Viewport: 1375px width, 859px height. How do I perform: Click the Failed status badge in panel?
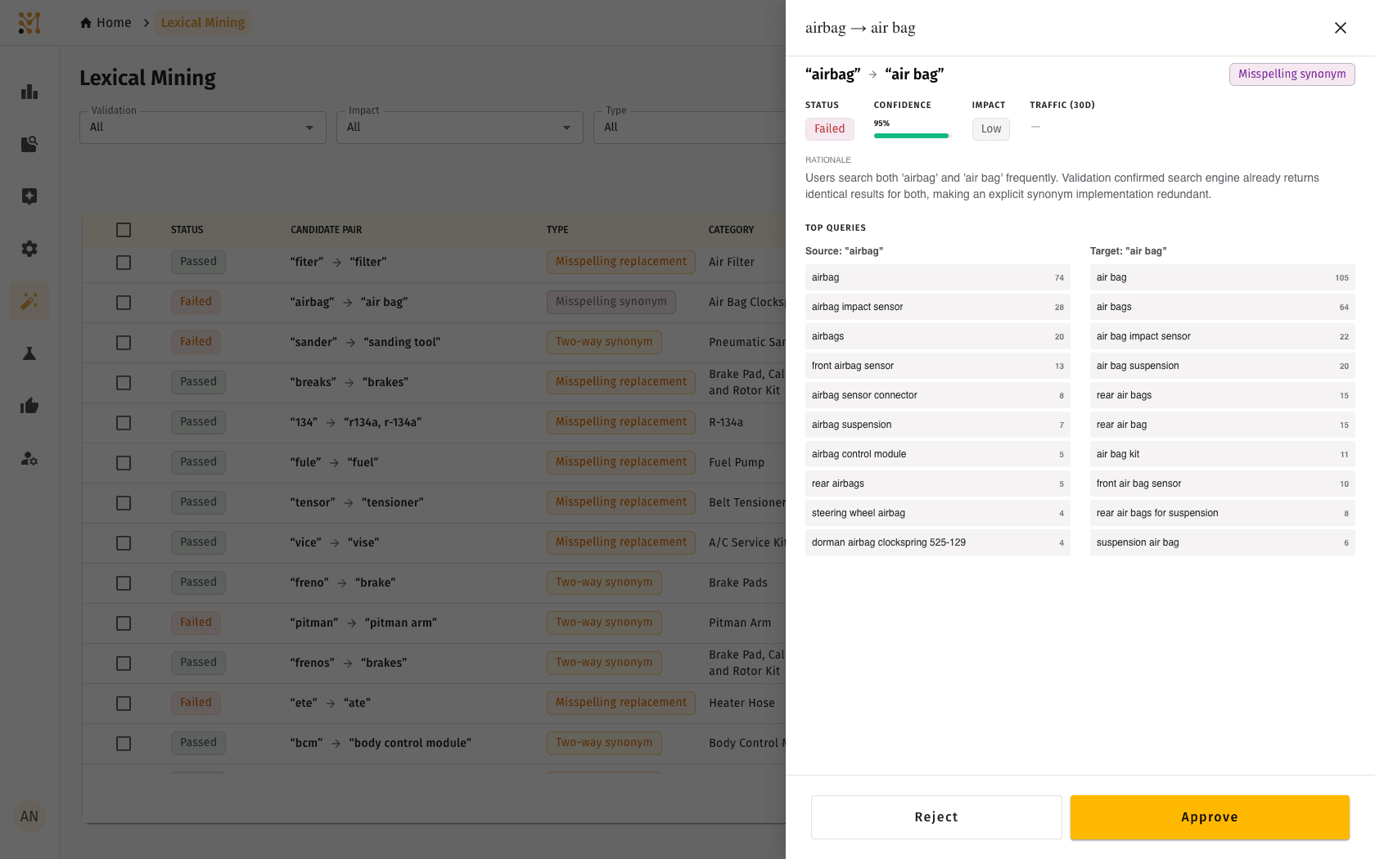[829, 129]
